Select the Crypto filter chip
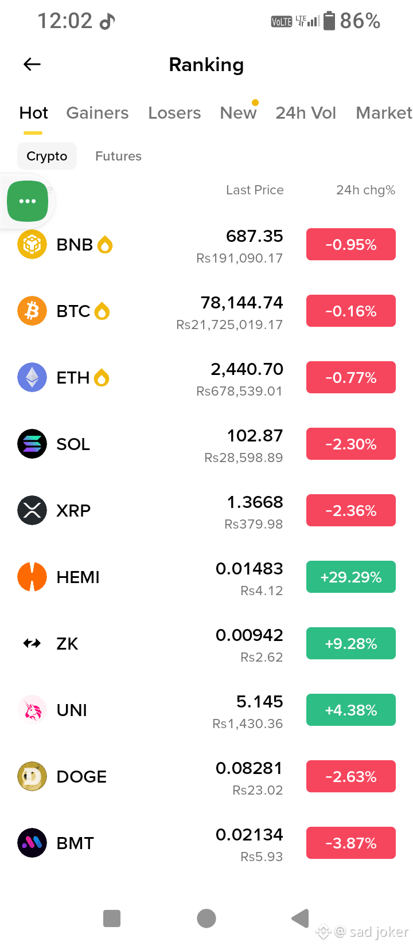This screenshot has width=413, height=946. (x=47, y=156)
